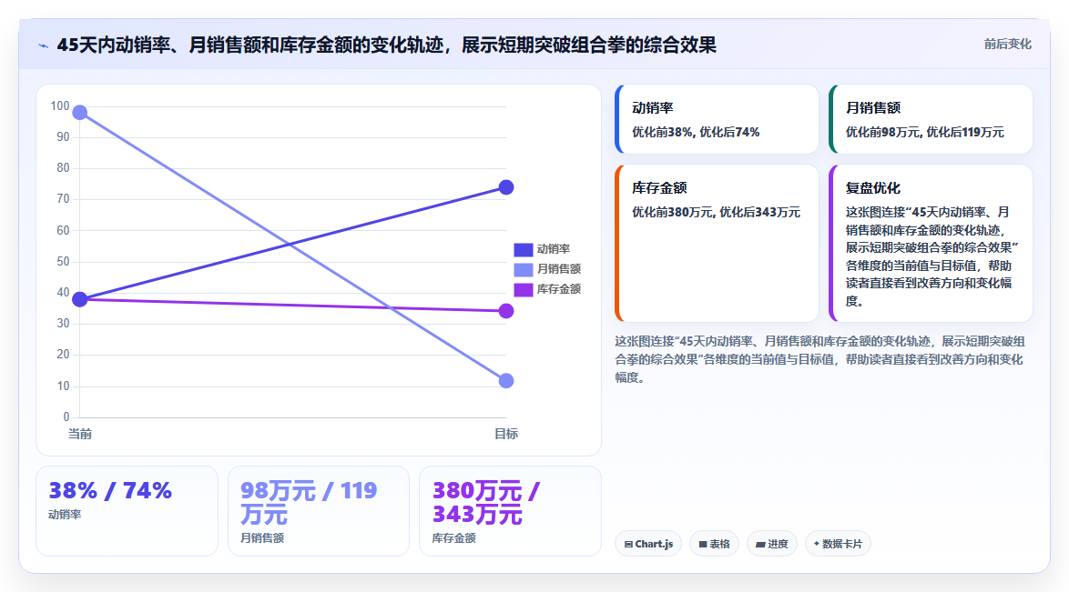Click the 前后变化 label in the header
The height and width of the screenshot is (592, 1069).
tap(1007, 45)
